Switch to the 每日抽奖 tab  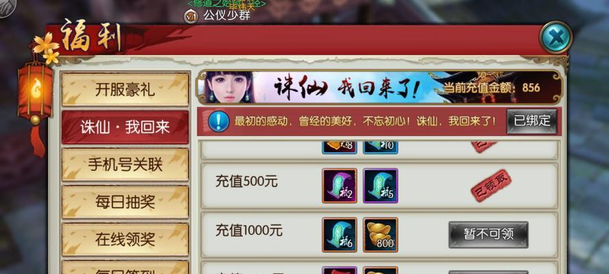(x=125, y=202)
